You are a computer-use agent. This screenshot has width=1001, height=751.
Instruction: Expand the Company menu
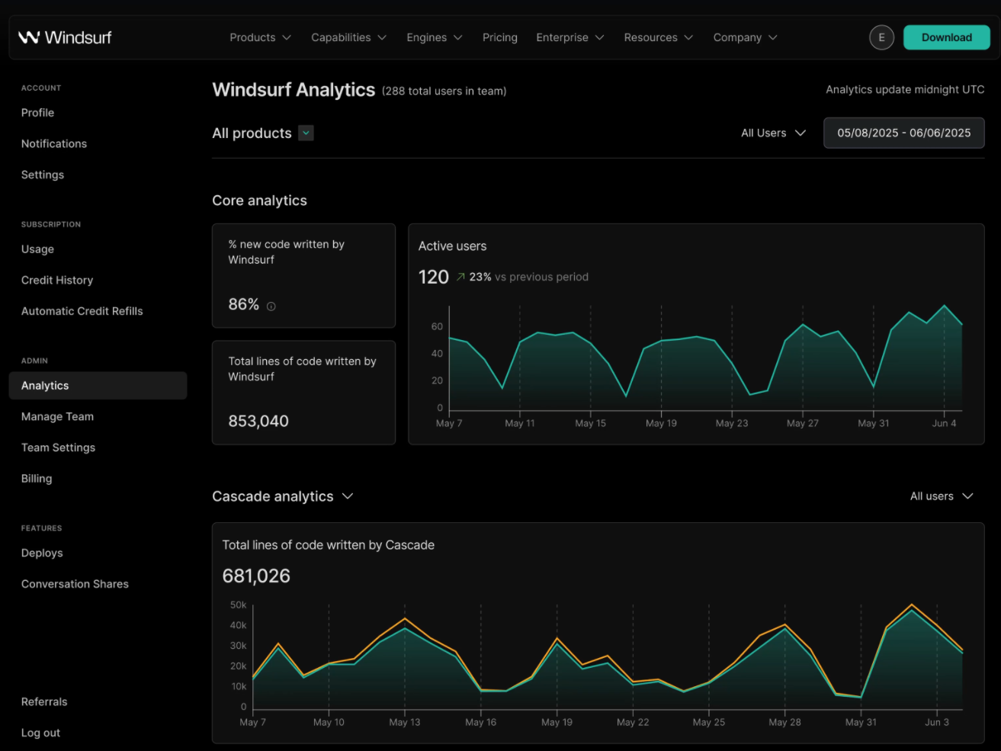click(x=745, y=37)
